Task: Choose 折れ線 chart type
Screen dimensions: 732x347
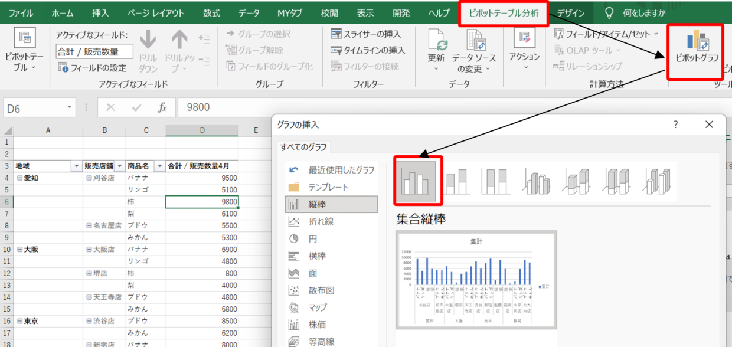Action: pyautogui.click(x=331, y=221)
